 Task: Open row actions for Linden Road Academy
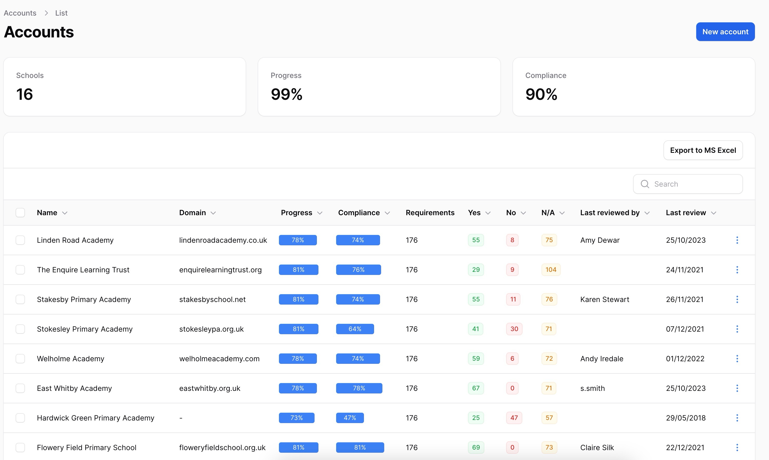737,240
